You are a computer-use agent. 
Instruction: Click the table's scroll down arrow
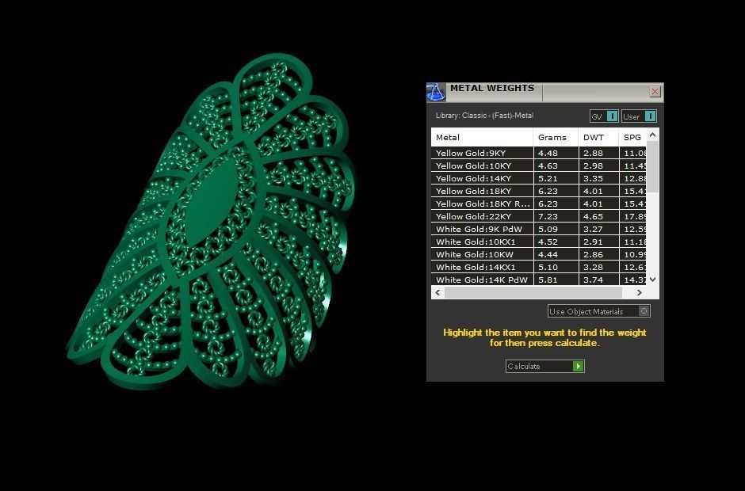point(653,280)
